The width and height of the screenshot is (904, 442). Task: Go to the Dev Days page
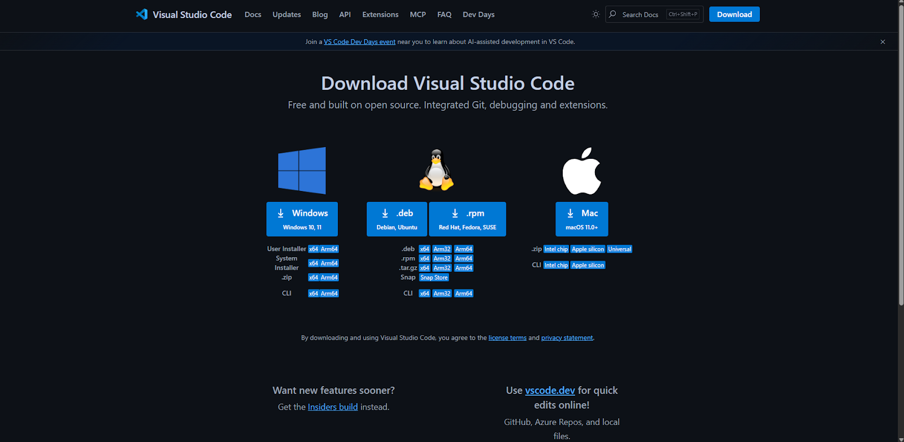(478, 15)
